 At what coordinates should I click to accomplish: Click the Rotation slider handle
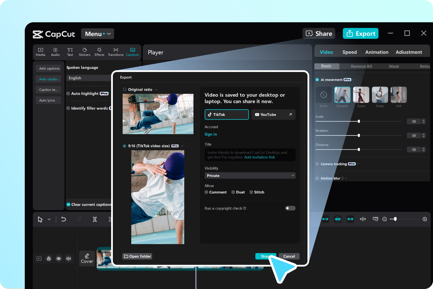(x=359, y=135)
